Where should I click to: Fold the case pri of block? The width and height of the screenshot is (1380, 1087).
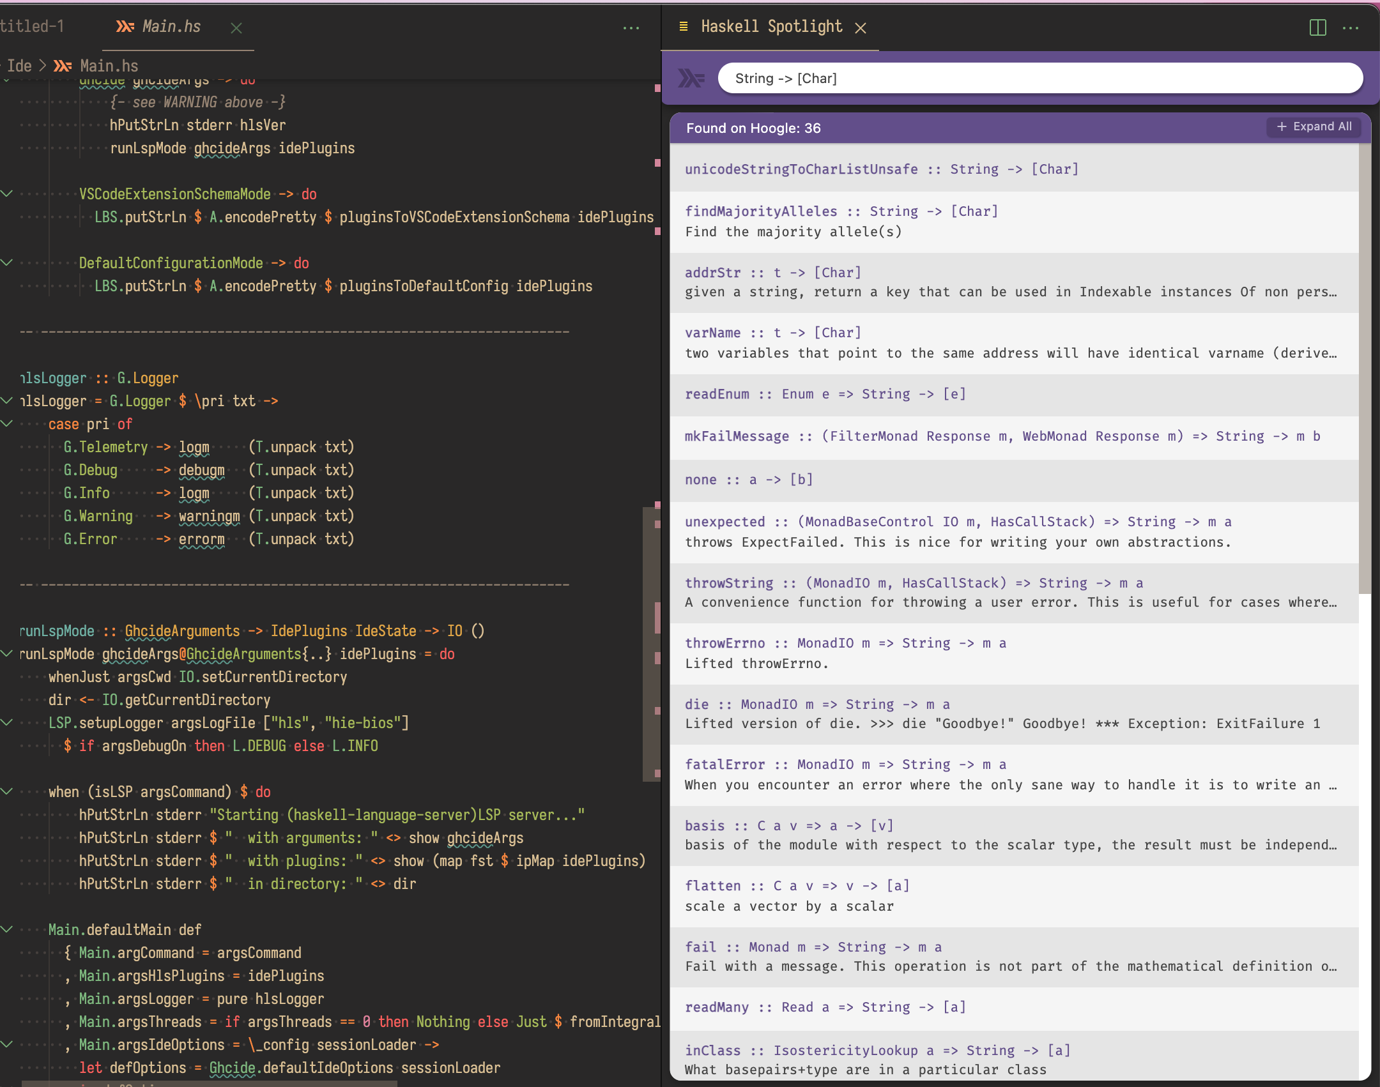[x=6, y=423]
